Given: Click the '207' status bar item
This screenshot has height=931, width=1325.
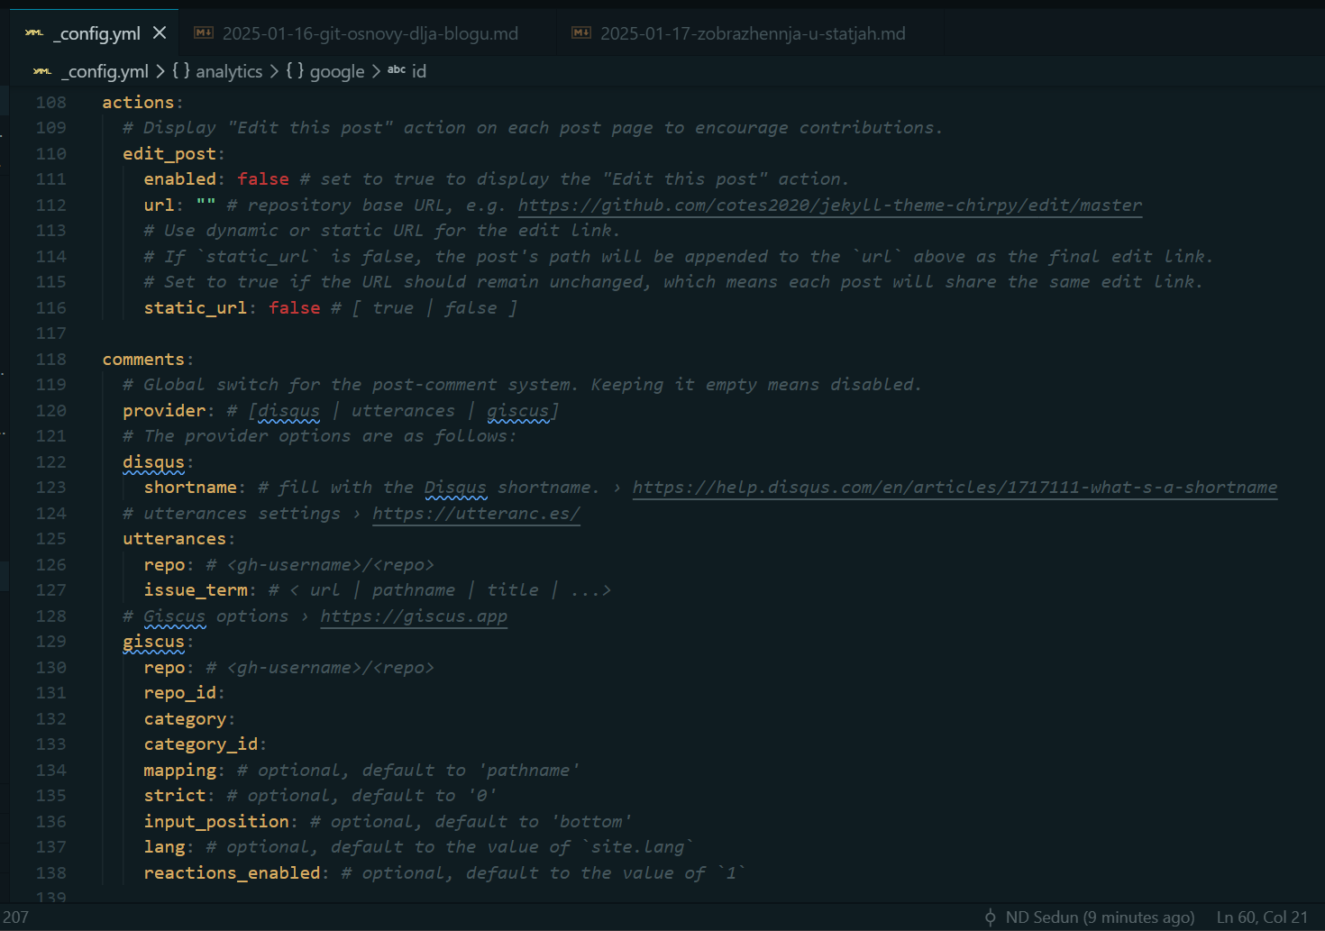Looking at the screenshot, I should pyautogui.click(x=15, y=917).
